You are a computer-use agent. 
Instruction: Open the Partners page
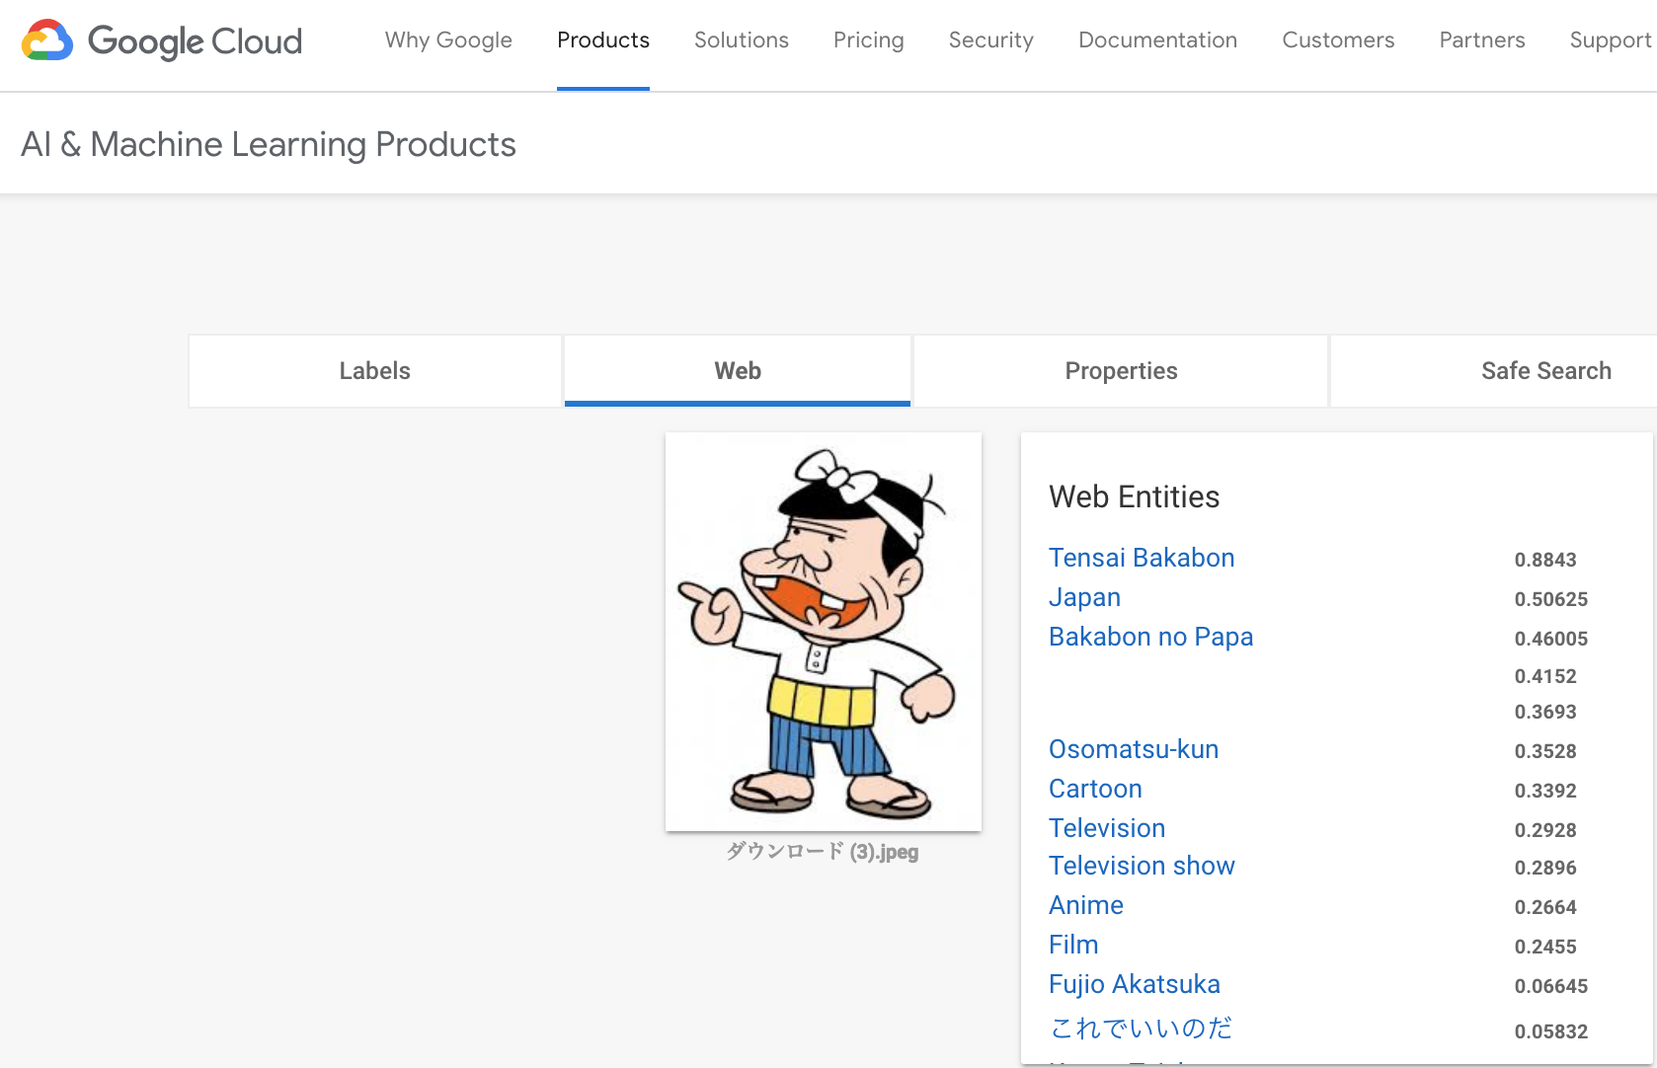coord(1482,40)
